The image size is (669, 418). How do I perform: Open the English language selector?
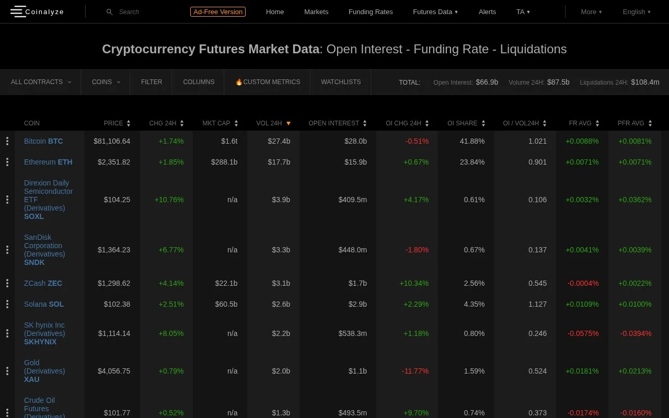pos(637,11)
